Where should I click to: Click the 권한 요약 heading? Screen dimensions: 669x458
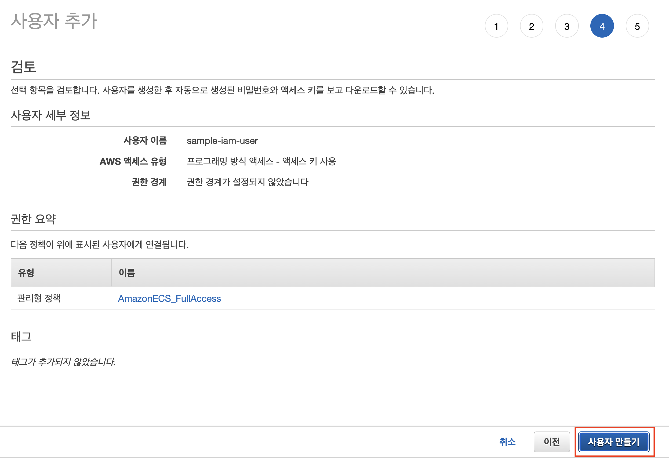33,219
